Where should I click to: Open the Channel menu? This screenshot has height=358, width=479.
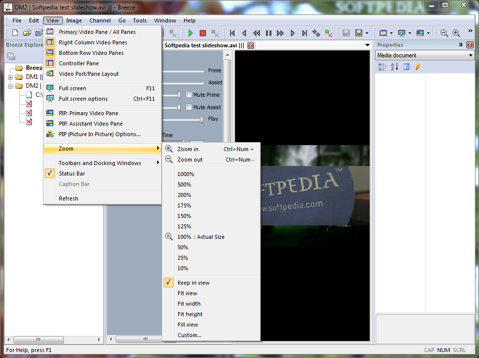(100, 20)
